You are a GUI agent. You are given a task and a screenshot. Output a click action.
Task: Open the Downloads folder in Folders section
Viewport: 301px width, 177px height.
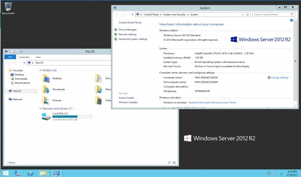(x=58, y=89)
